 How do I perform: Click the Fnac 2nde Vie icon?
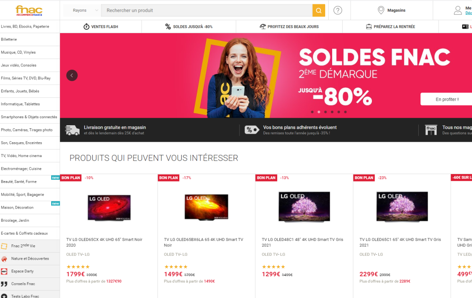(4, 247)
